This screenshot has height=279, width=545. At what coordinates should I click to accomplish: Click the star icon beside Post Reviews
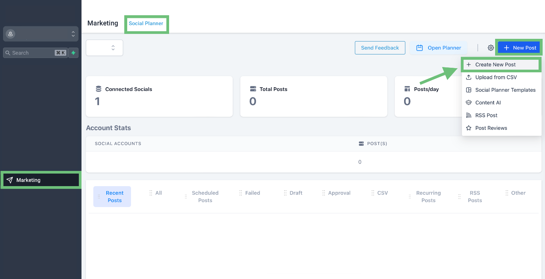pos(469,128)
